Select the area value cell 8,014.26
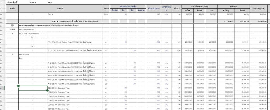The image size is (270, 110). tap(33, 3)
